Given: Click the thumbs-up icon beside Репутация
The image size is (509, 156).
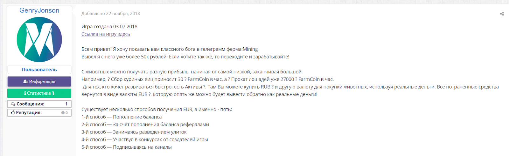Looking at the screenshot, I should tap(13, 112).
